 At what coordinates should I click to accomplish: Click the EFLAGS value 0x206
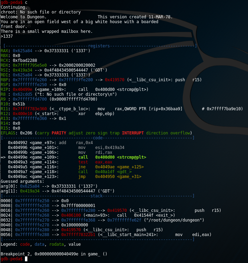tap(26, 133)
